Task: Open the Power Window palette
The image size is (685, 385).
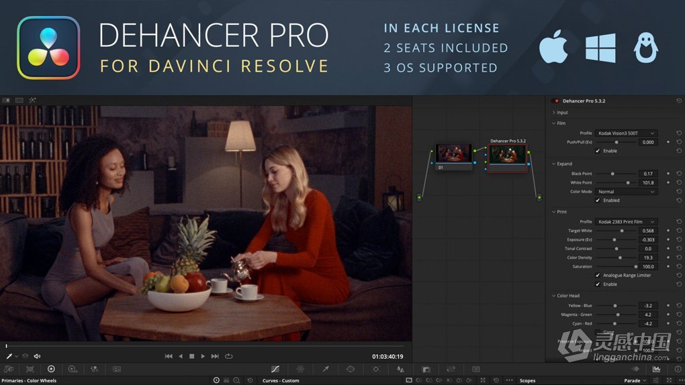Action: click(351, 370)
